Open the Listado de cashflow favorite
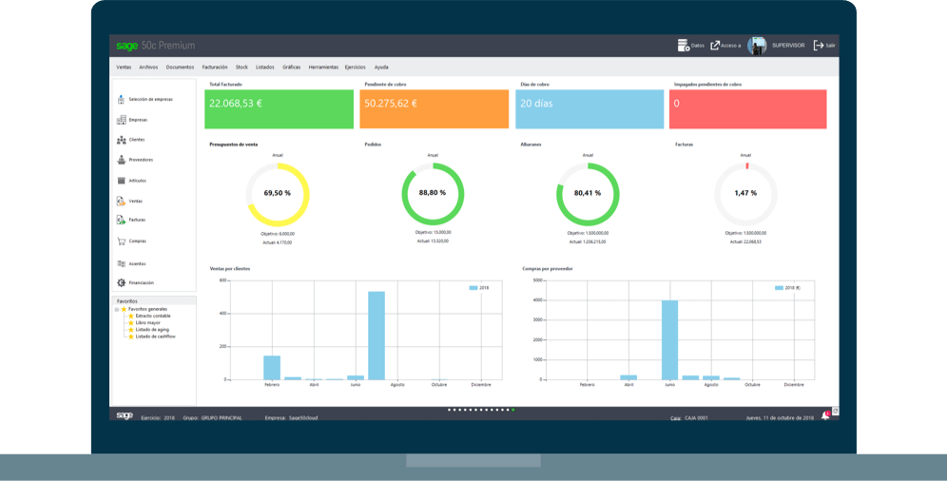 tap(155, 337)
